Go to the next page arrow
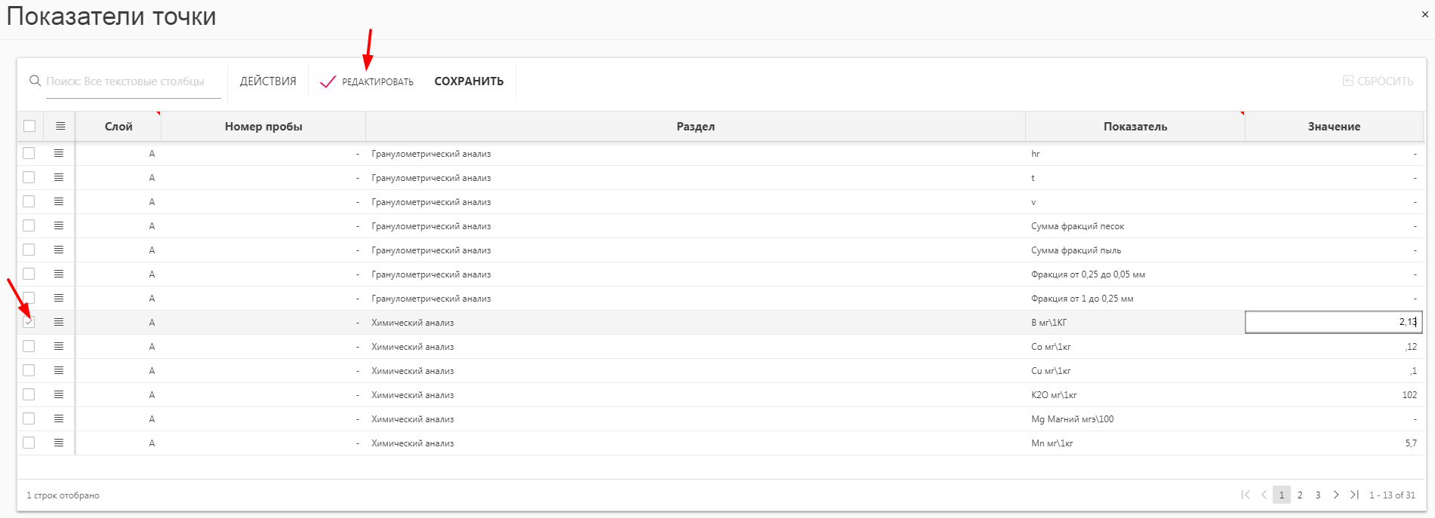The width and height of the screenshot is (1435, 518). click(x=1336, y=495)
